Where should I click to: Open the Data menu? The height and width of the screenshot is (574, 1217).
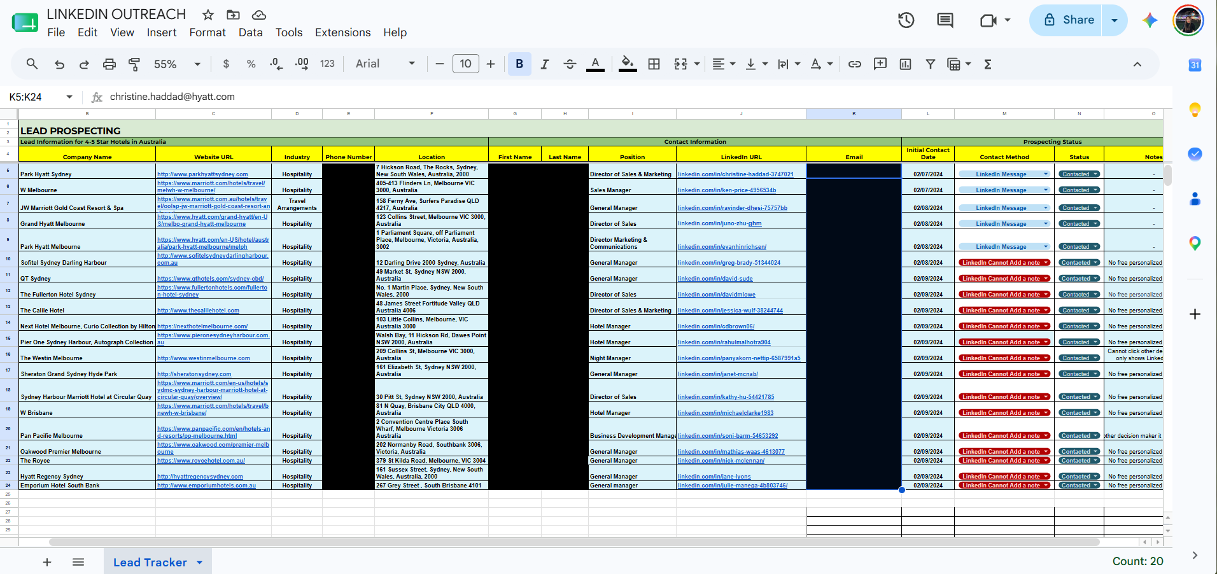251,32
